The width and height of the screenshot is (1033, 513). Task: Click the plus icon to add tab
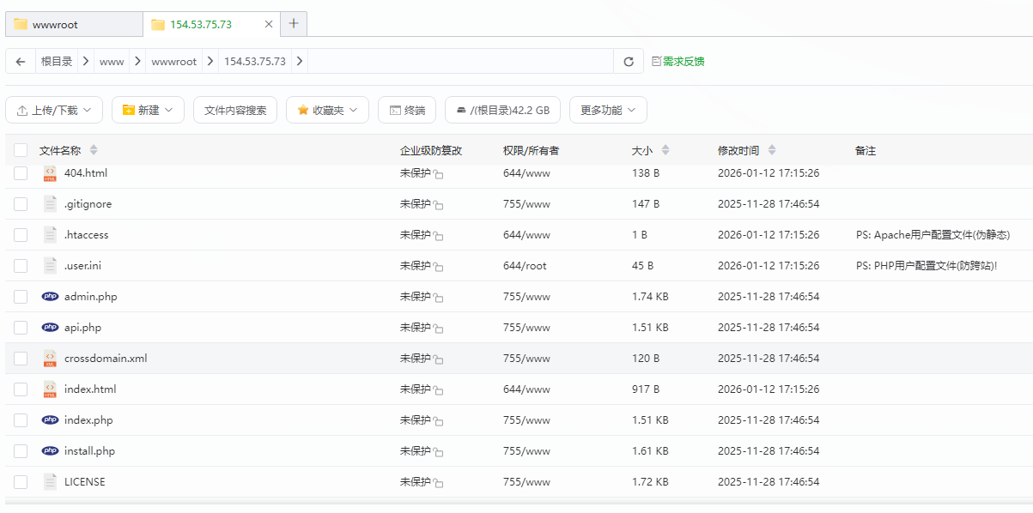[x=294, y=24]
